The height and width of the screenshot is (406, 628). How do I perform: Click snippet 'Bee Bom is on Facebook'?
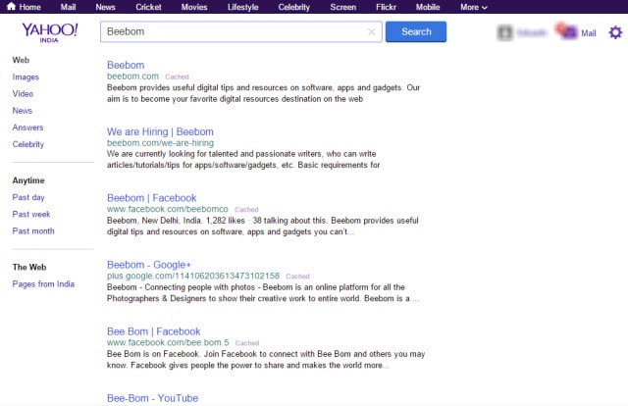[266, 360]
